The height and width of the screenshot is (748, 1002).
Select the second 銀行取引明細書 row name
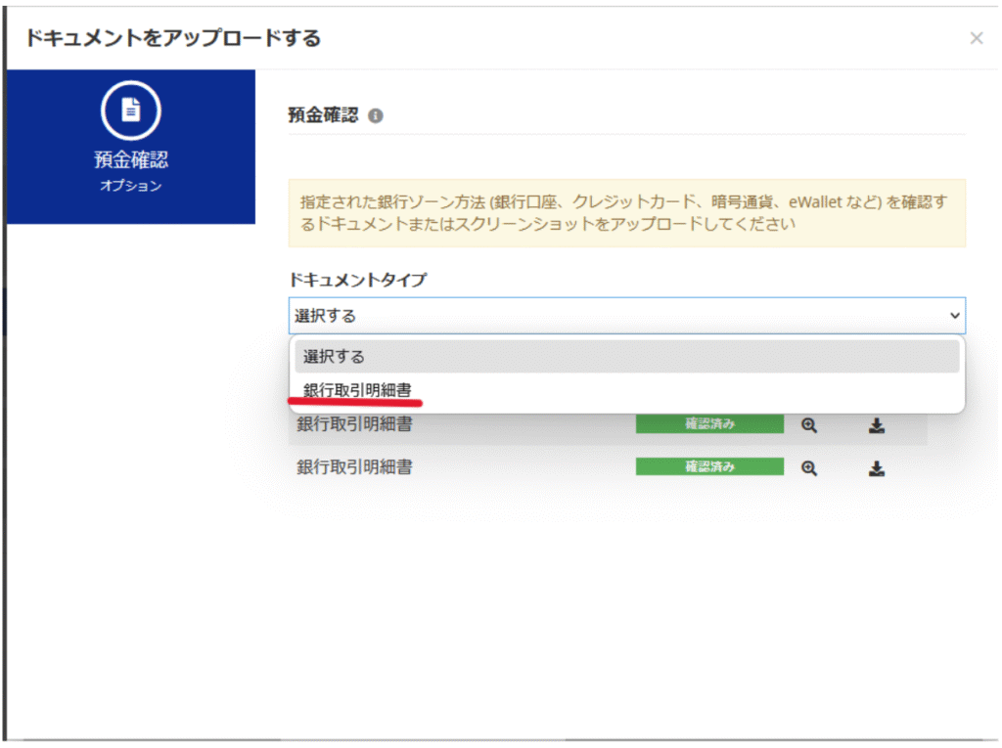pos(354,467)
